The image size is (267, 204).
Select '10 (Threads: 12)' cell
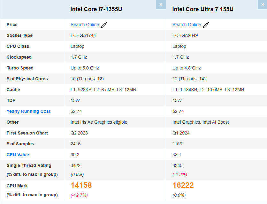coord(87,79)
